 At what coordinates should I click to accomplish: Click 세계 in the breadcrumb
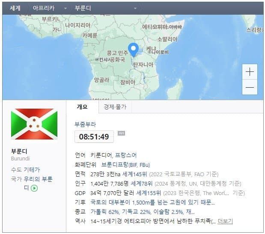(x=15, y=8)
